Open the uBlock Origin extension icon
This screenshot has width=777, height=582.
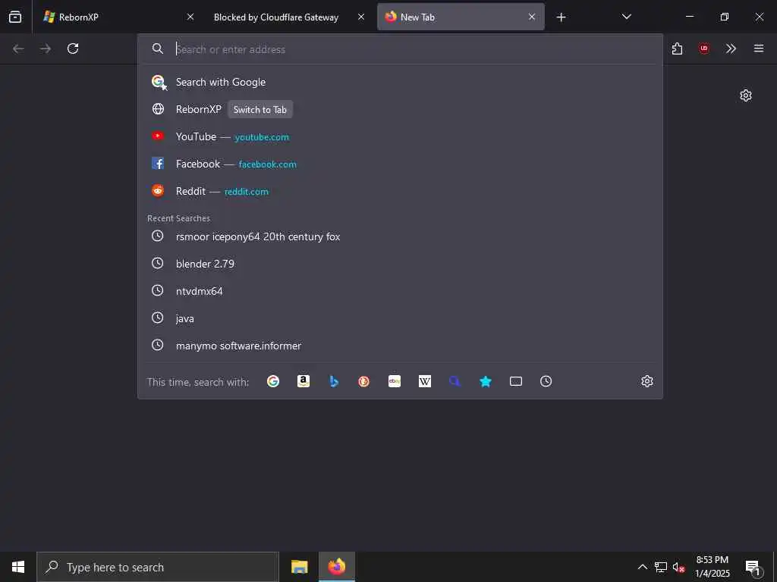pos(703,48)
